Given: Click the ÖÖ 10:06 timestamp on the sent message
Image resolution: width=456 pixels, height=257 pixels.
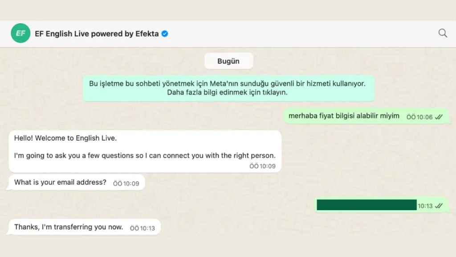Looking at the screenshot, I should pyautogui.click(x=419, y=117).
